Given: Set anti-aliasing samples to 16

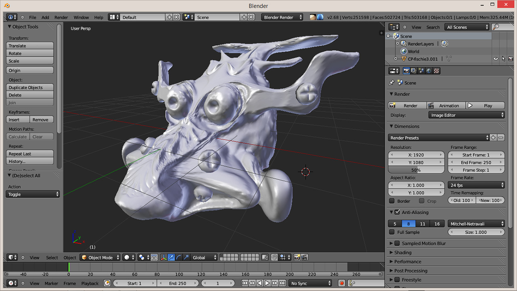Looking at the screenshot, I should [437, 224].
